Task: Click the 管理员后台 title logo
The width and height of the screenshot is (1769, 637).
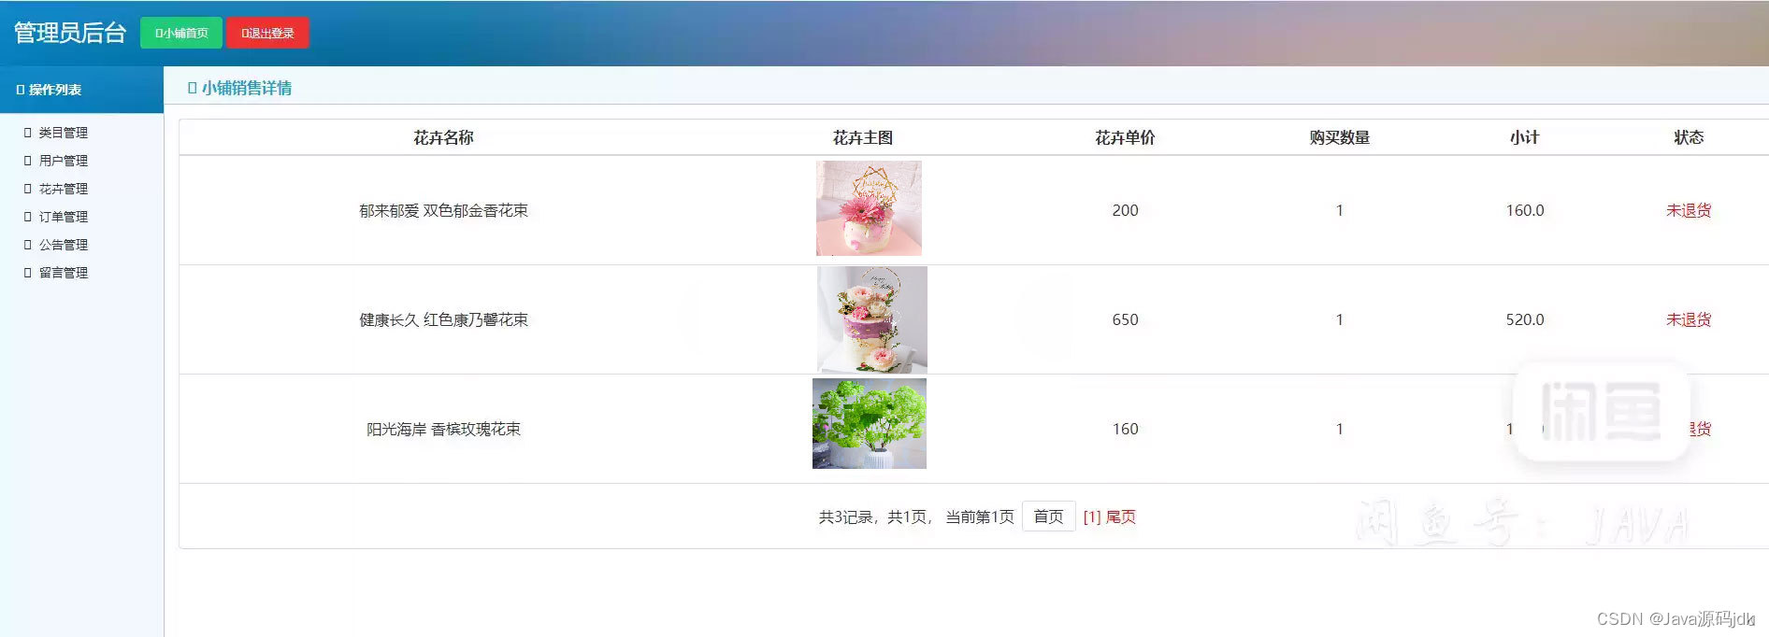Action: click(70, 33)
